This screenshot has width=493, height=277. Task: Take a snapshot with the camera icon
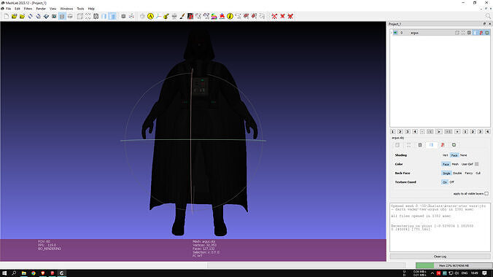[54, 16]
